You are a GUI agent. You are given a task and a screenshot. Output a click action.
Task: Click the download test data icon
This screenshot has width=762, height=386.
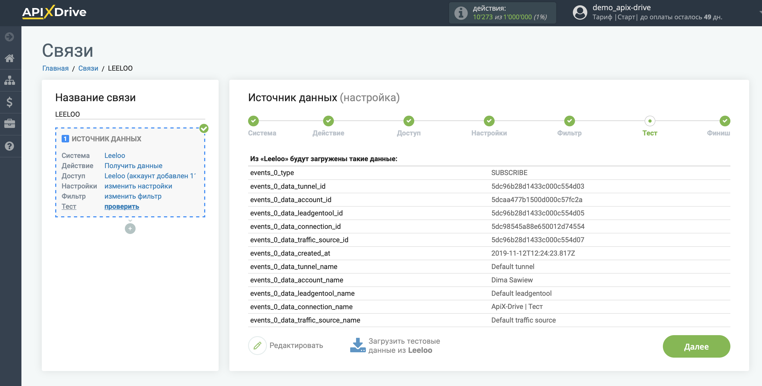point(358,345)
